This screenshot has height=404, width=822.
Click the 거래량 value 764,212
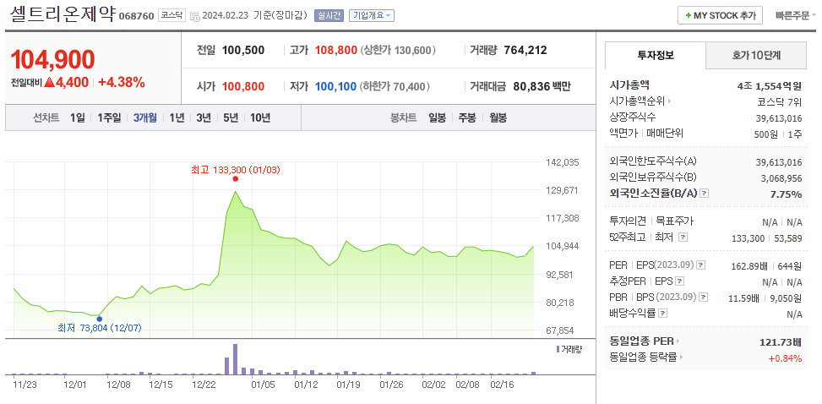tap(525, 51)
